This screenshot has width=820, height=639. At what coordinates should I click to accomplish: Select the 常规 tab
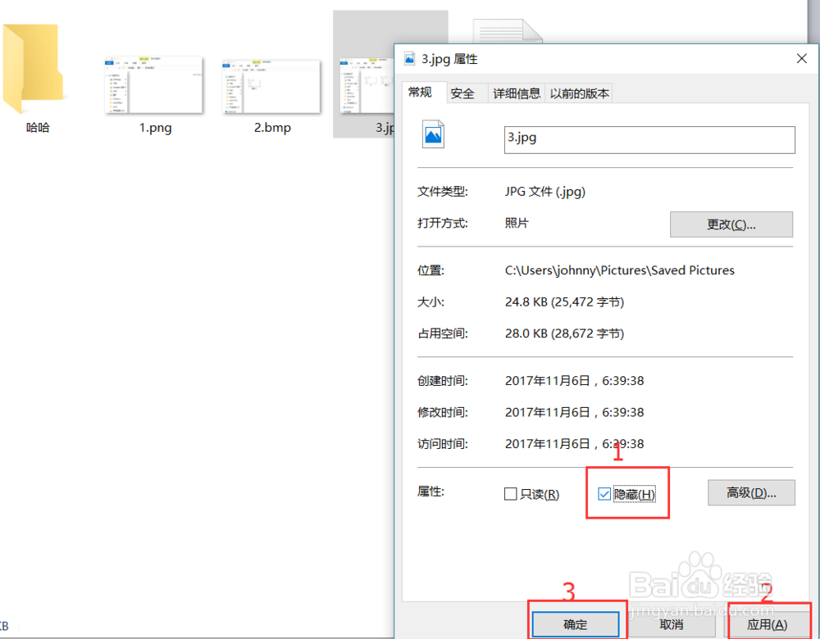[x=422, y=93]
